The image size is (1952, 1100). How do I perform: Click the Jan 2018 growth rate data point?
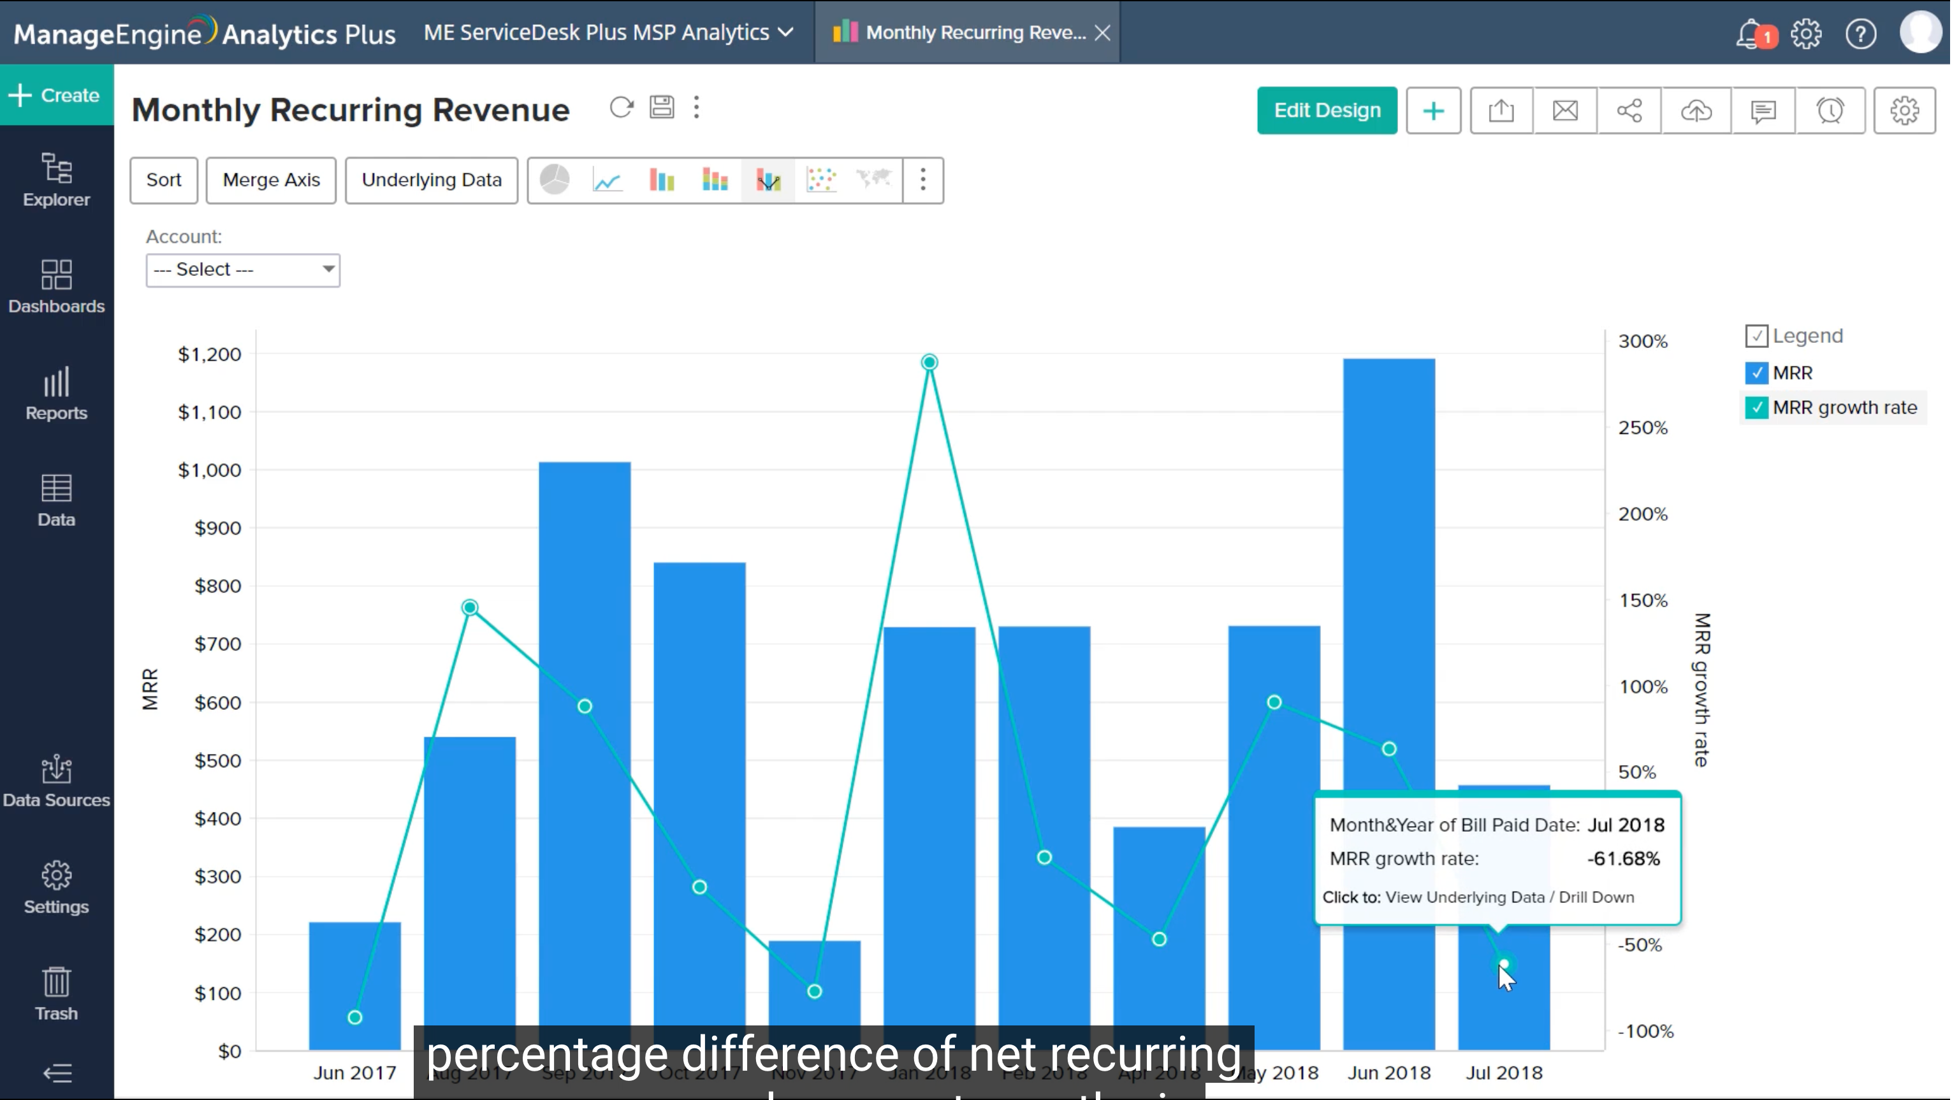pyautogui.click(x=929, y=363)
